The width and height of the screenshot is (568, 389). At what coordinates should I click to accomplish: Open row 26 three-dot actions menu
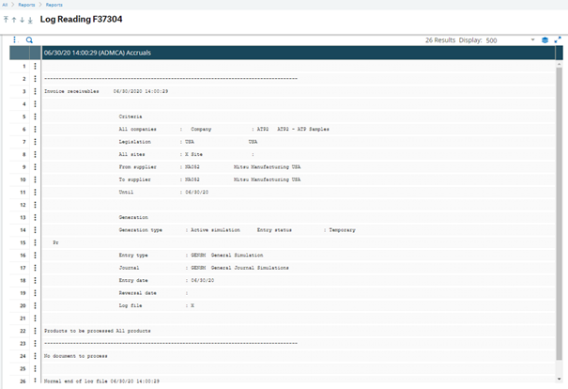[35, 381]
